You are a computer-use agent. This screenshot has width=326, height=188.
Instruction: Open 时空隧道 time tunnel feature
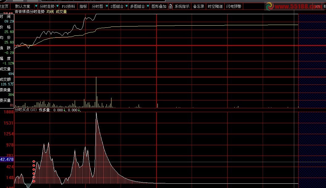[x=215, y=6]
